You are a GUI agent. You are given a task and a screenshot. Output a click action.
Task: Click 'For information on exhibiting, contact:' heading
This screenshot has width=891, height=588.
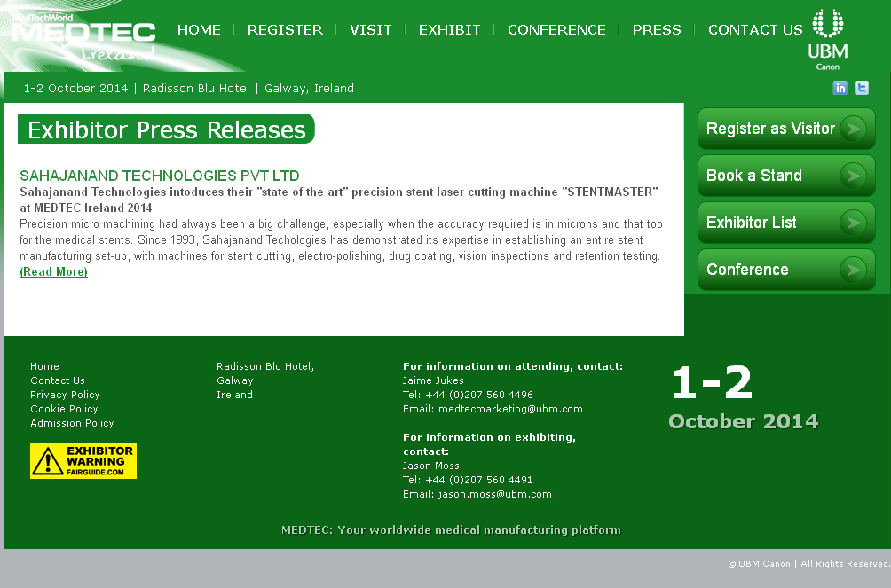click(x=489, y=444)
